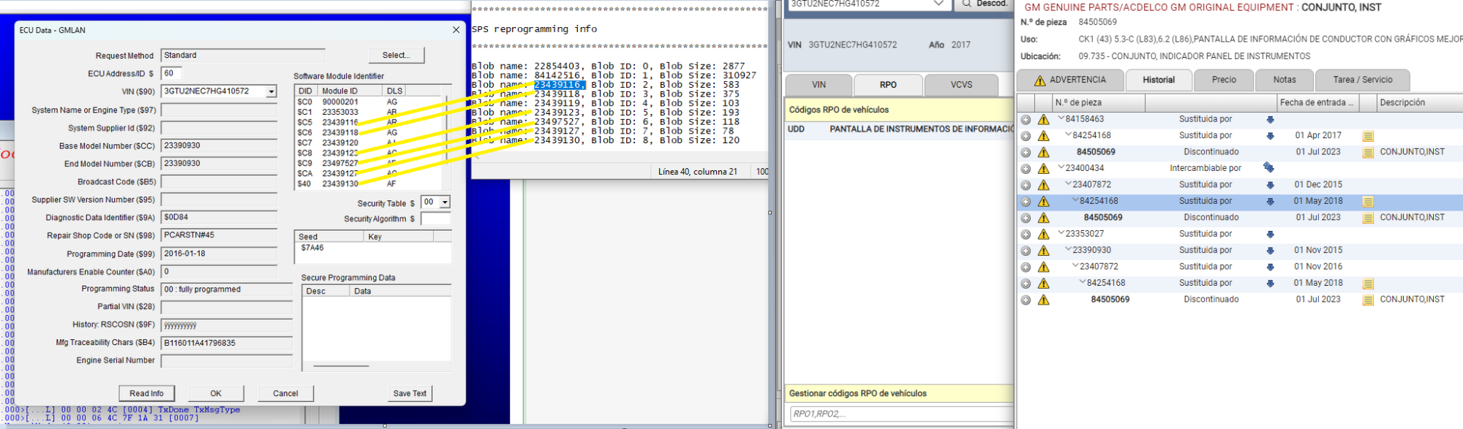Click the warning triangle on the 23353027 row
The height and width of the screenshot is (429, 1463).
point(1043,235)
